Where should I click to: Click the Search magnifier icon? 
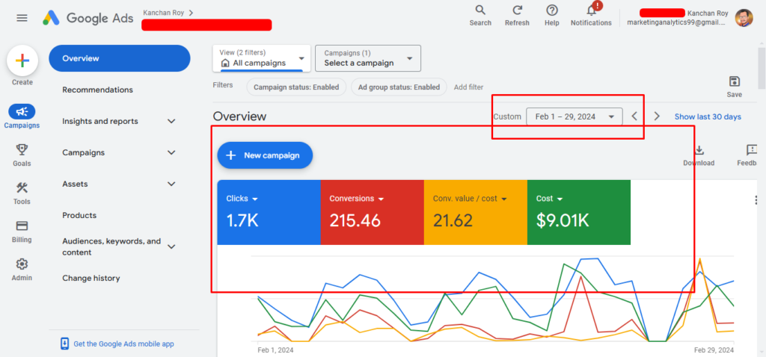(x=480, y=10)
